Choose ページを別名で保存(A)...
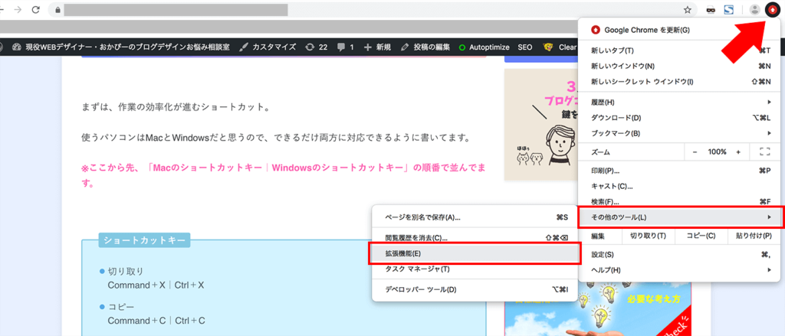 tap(475, 217)
